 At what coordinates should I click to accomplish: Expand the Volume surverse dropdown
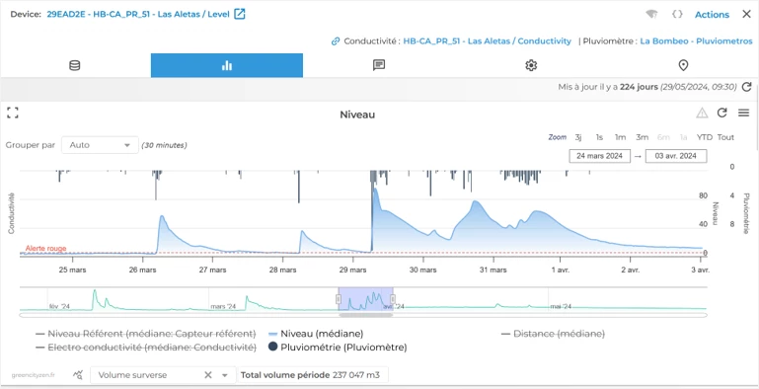[225, 375]
